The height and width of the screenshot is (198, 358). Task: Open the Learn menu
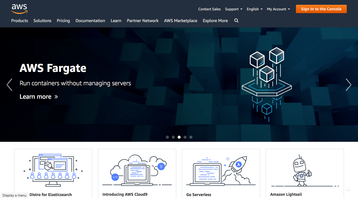point(116,21)
